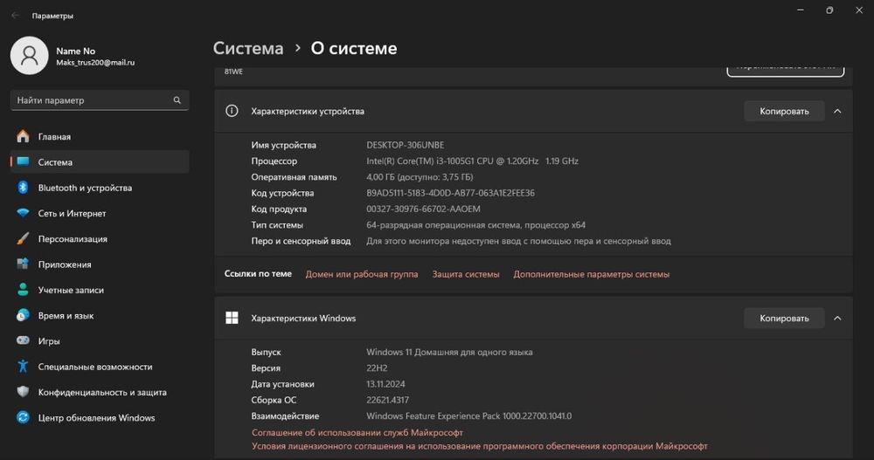The width and height of the screenshot is (874, 460).
Task: Open the Время и язык clock icon
Action: [x=23, y=315]
